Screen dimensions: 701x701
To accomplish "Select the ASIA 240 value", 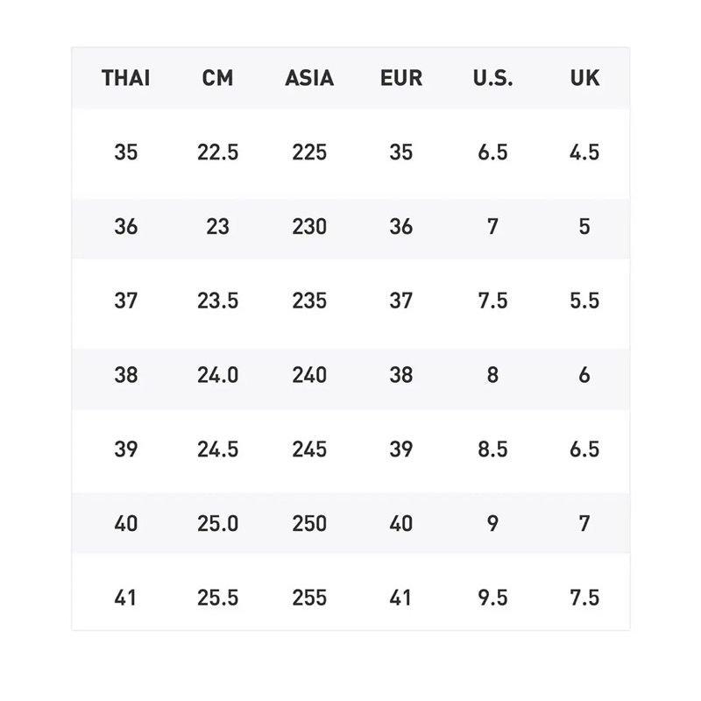I will [x=309, y=375].
